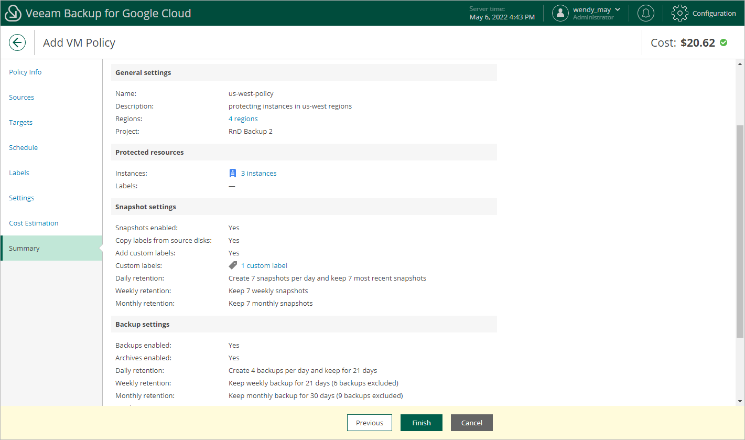
Task: Click the instances icon beside 3 instances
Action: 233,173
